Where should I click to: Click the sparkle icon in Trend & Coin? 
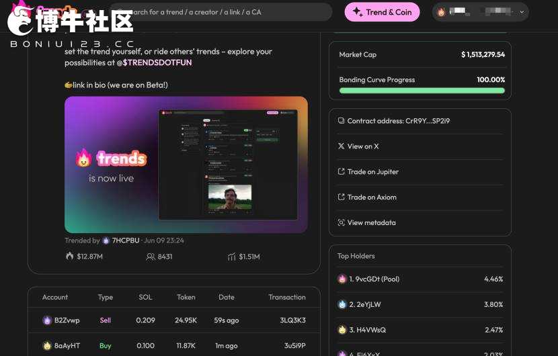click(x=357, y=11)
